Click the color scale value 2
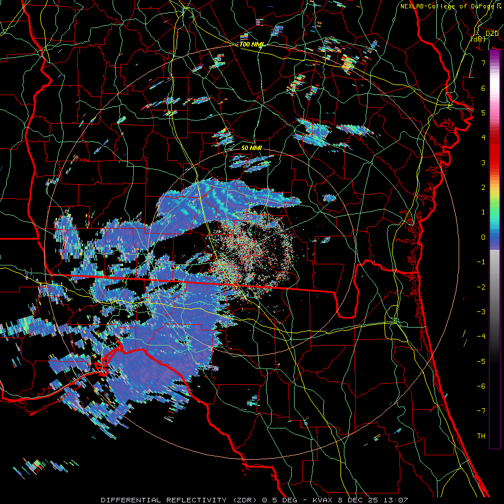Screen dimensions: 504x504 (x=483, y=188)
